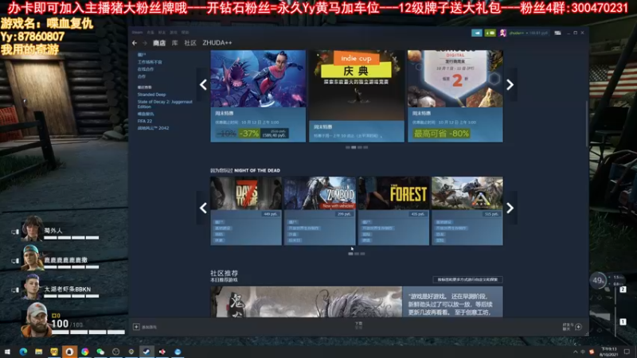Open the up to -80% publisher sale
The image size is (637, 358).
click(x=455, y=95)
